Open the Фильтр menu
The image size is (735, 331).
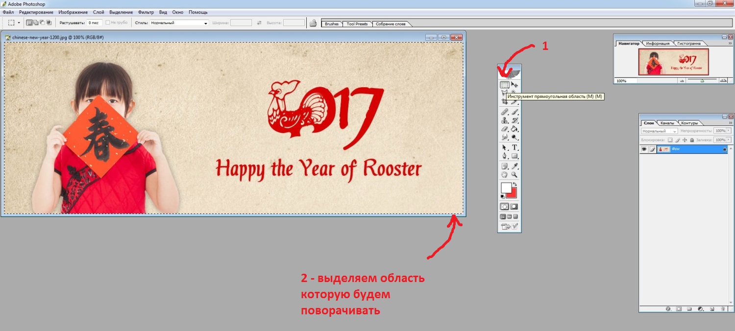click(146, 12)
